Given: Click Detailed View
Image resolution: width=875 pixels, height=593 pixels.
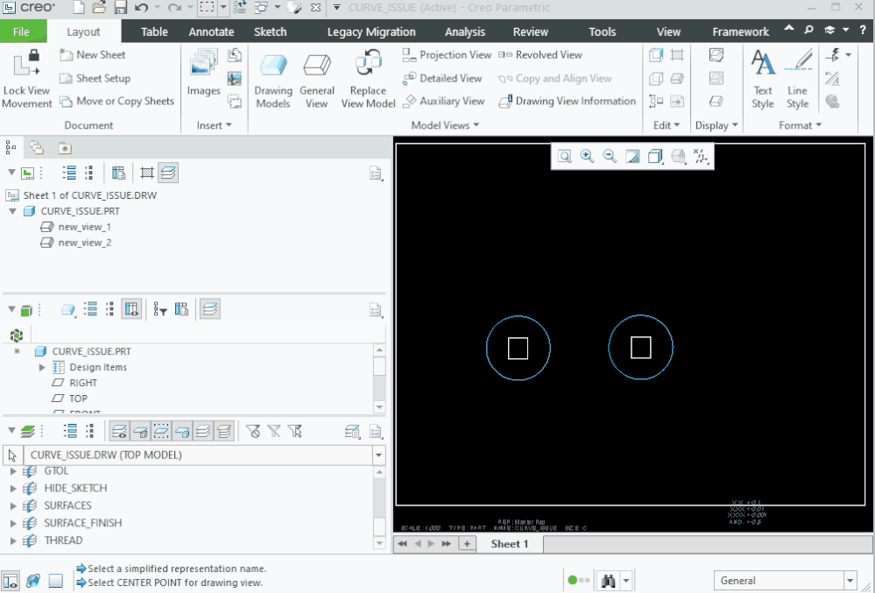Looking at the screenshot, I should 442,78.
